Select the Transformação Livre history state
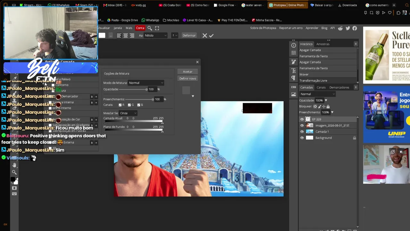Screen dimensions: 410x231 [327, 81]
